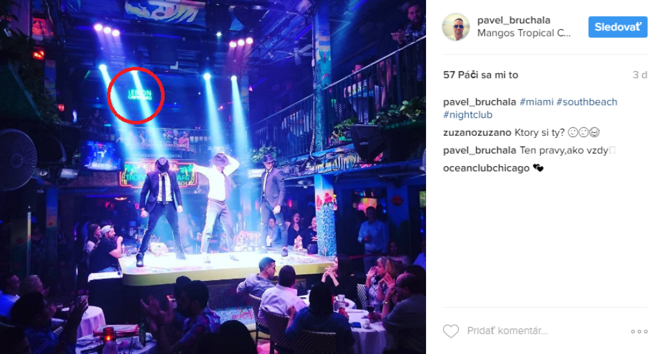
Task: Open zuzanozuzano commenter profile
Action: (477, 133)
